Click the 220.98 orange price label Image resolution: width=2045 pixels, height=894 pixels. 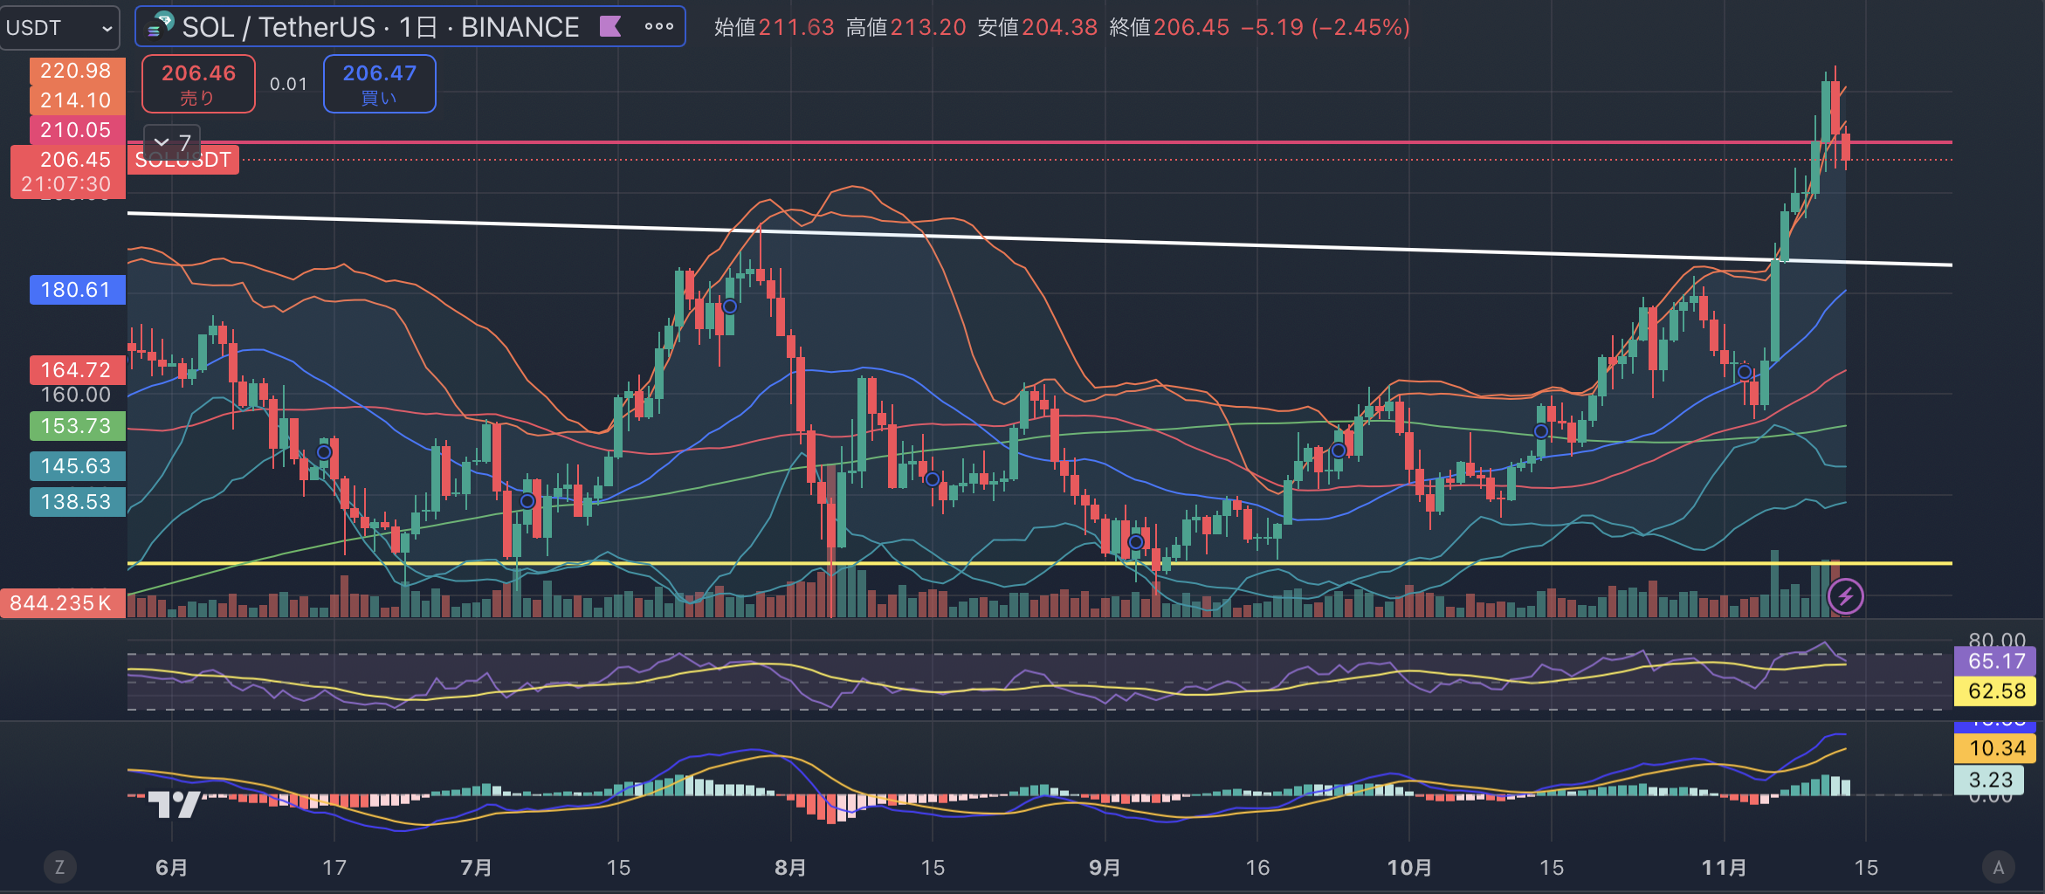77,71
